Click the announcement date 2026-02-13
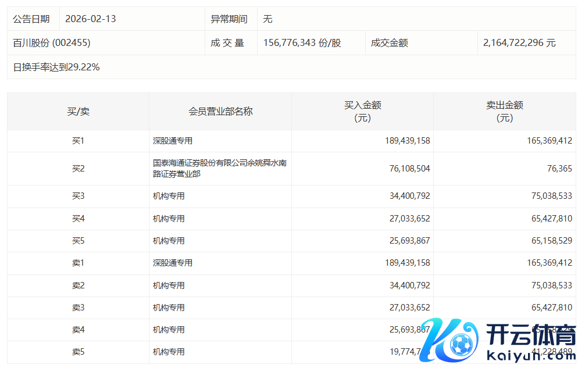 click(91, 19)
